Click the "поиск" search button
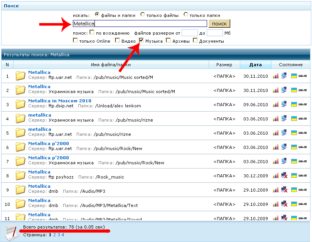 [x=219, y=23]
